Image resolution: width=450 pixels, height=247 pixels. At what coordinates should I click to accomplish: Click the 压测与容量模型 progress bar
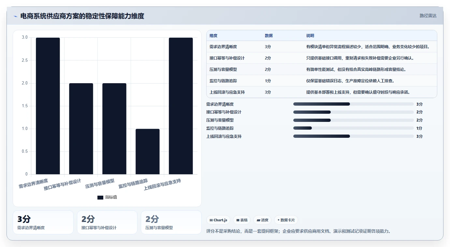click(x=354, y=120)
